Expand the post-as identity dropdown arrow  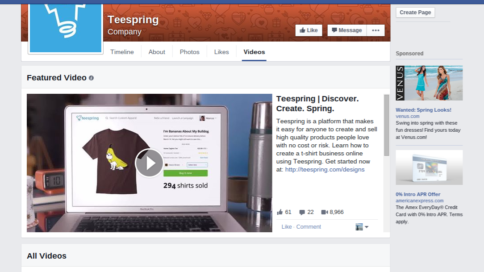(367, 227)
